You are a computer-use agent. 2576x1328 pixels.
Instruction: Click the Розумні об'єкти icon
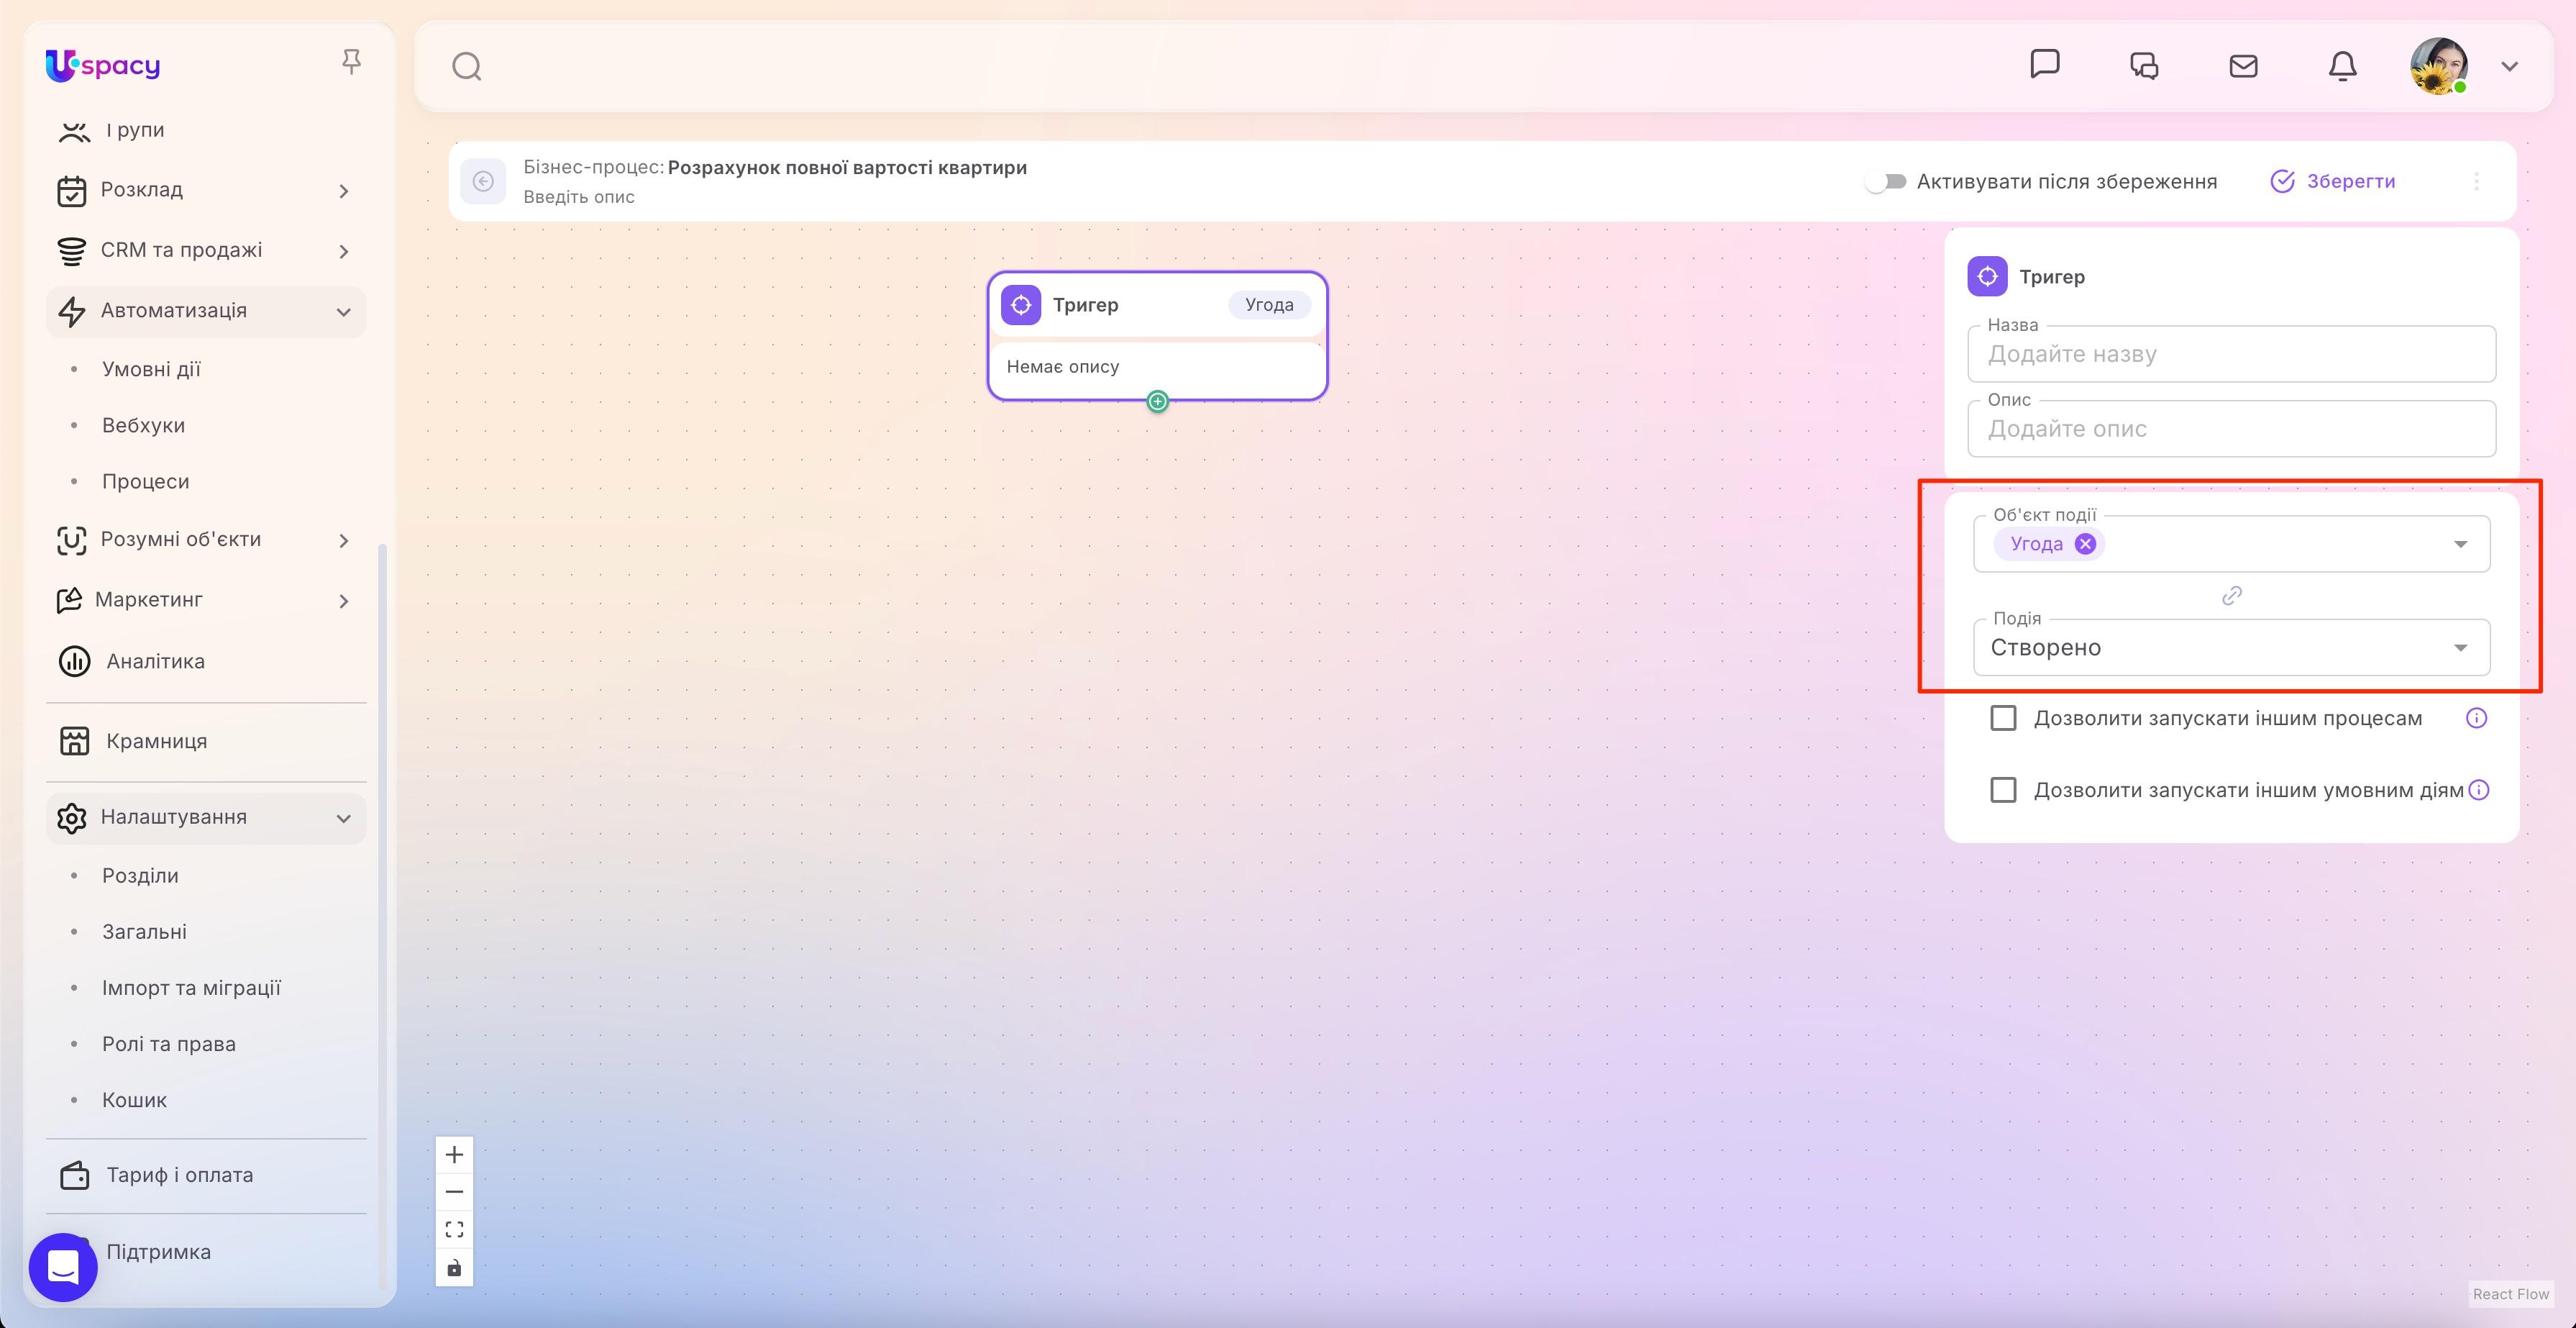pos(72,540)
